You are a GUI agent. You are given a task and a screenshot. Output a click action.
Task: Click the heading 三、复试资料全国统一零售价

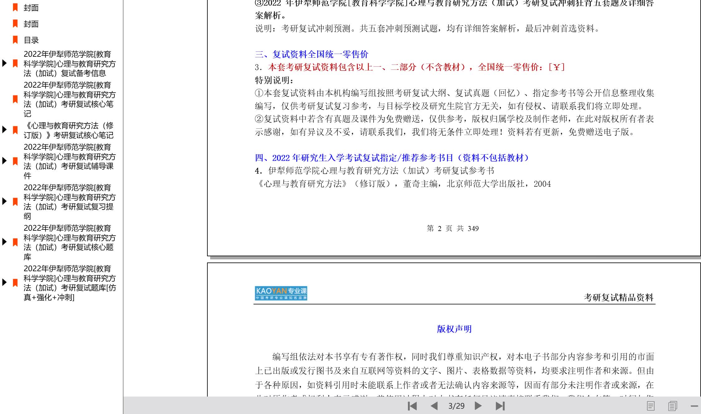click(x=312, y=54)
